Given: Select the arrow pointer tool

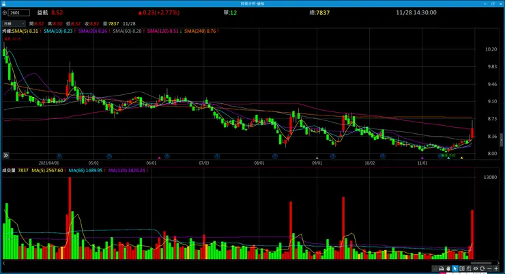Looking at the screenshot, I should (x=455, y=269).
